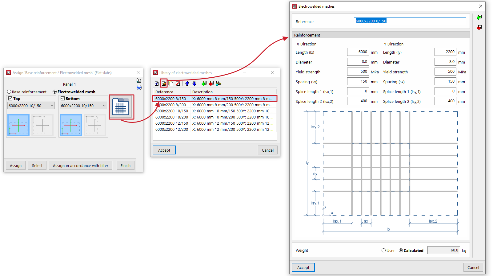Click Cancel in the Electrowelded meshes dialog
493x276 pixels.
tap(473, 267)
